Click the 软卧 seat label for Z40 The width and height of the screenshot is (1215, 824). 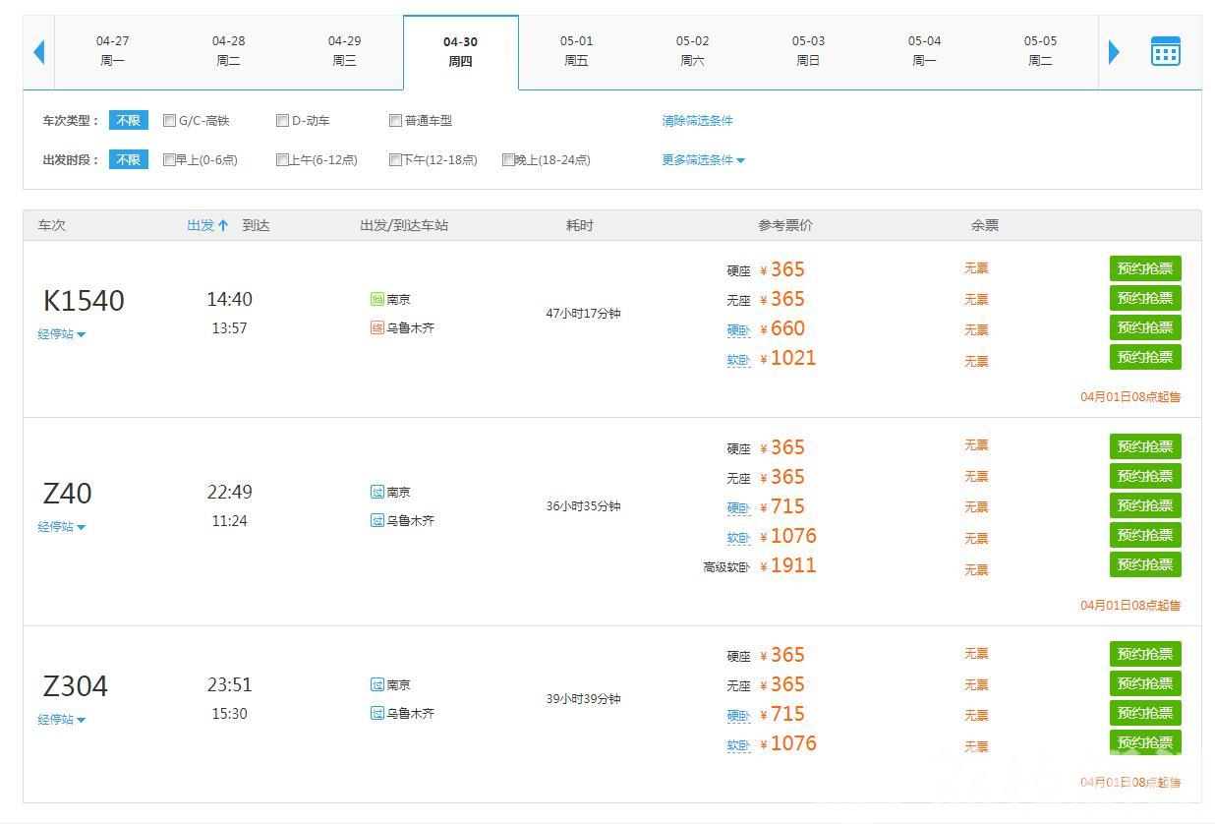coord(739,538)
